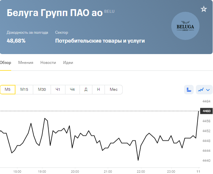Click the 48,68% half-year return value
The width and height of the screenshot is (213, 174).
click(16, 41)
